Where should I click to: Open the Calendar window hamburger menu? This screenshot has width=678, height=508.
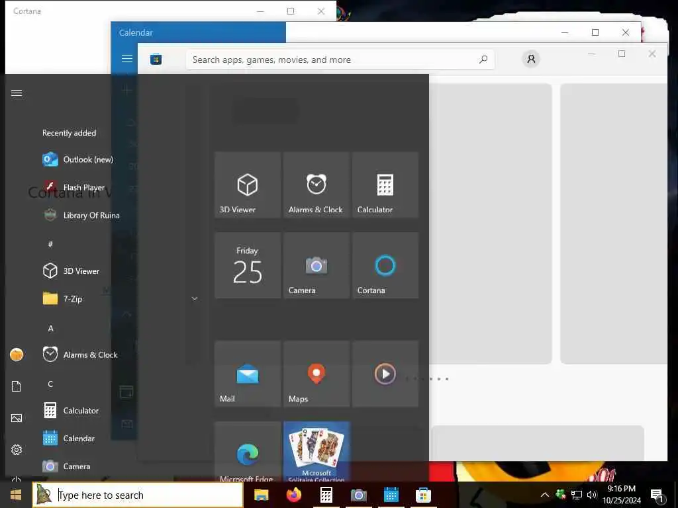126,58
